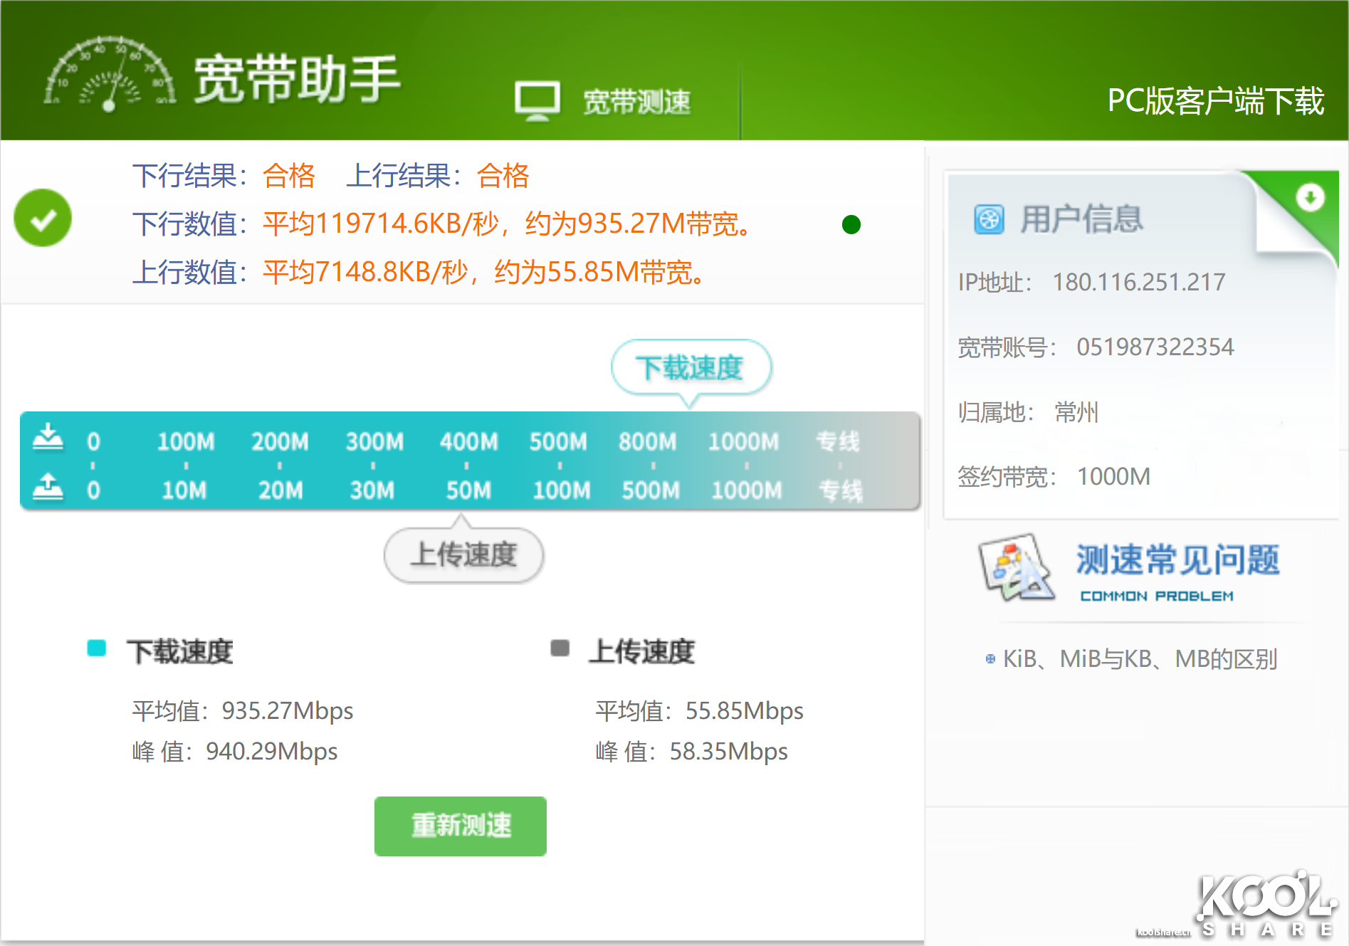Click the speedometer gauge logo icon
This screenshot has width=1349, height=946.
(109, 75)
